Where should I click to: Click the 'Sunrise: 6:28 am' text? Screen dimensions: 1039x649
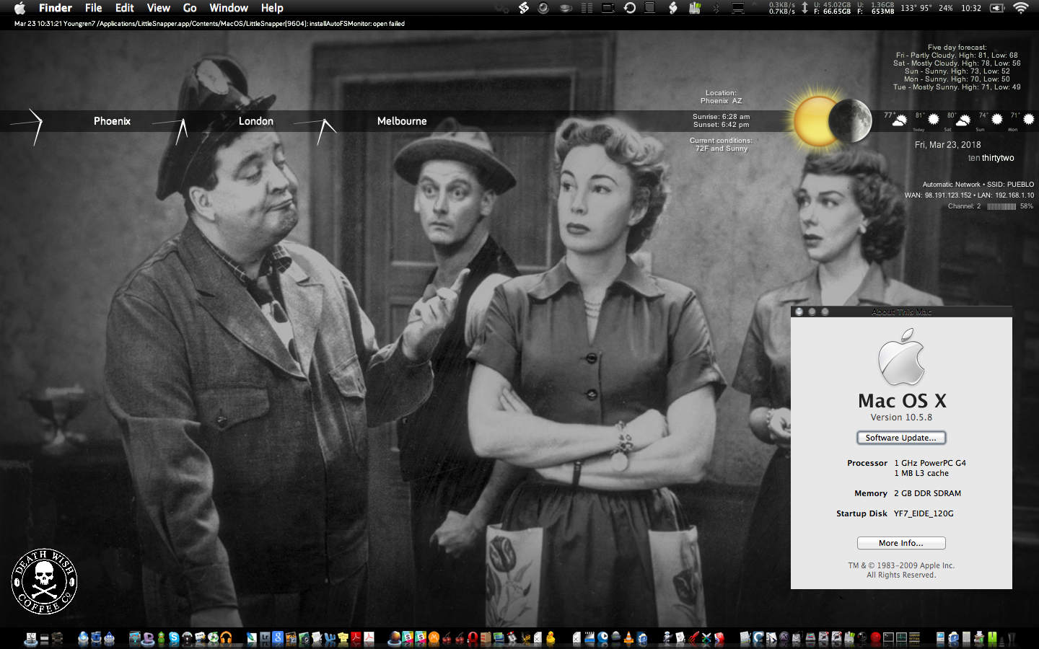click(x=721, y=117)
